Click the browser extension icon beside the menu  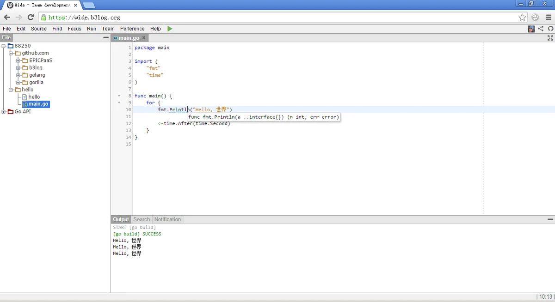point(535,17)
